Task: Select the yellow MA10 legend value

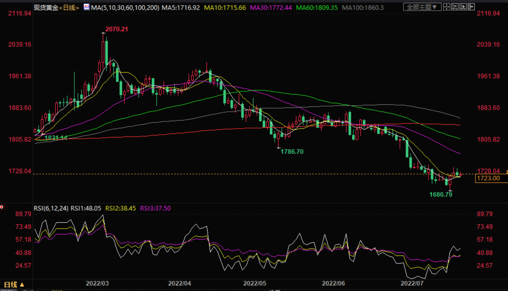Action: tap(225, 7)
